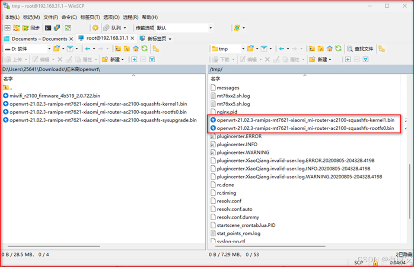
Task: Go to remote parent directory icon
Action: (311, 49)
